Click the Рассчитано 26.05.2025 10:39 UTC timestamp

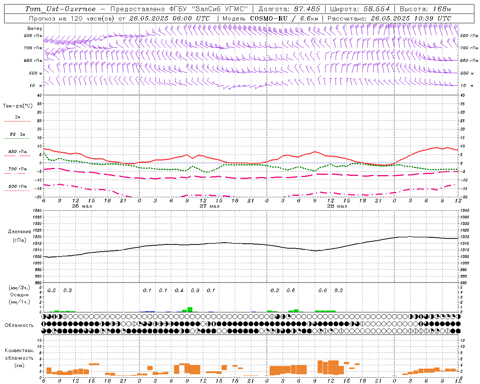click(389, 18)
